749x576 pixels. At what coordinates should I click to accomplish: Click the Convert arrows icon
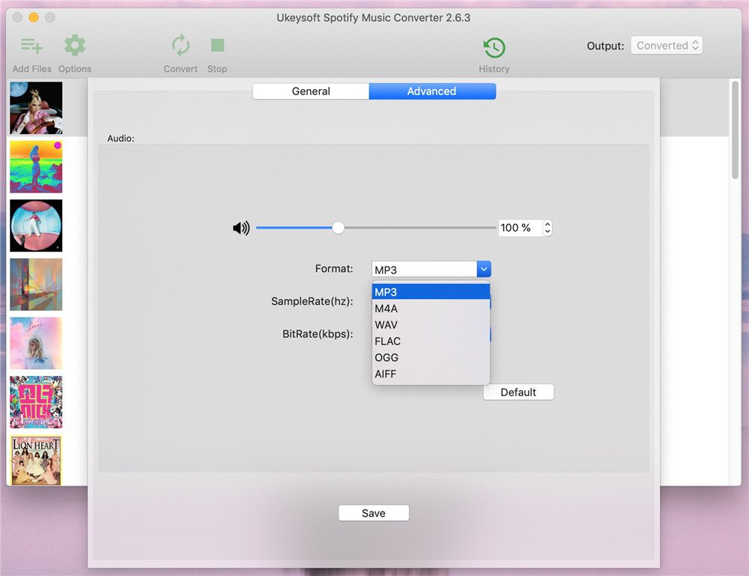[x=181, y=46]
